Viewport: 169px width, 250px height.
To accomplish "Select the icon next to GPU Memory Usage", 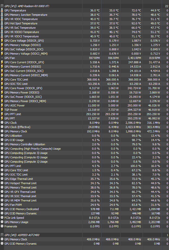I will point(2,222).
